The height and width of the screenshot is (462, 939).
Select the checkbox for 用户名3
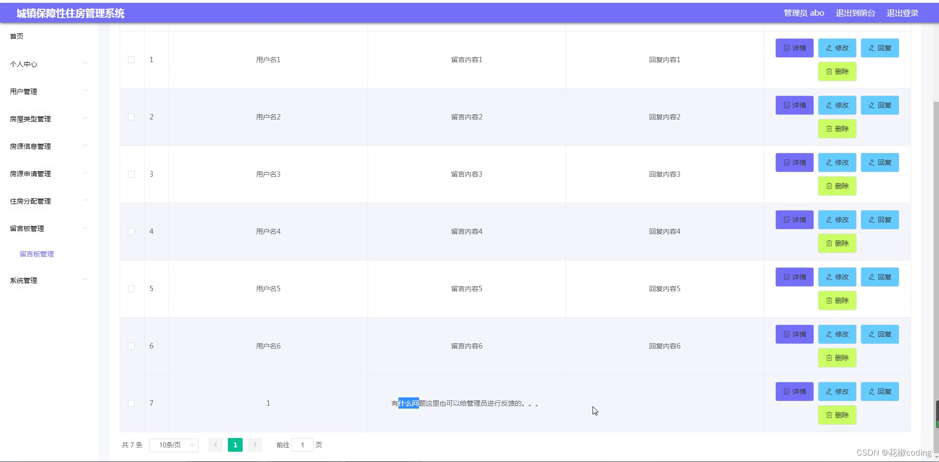pos(131,174)
